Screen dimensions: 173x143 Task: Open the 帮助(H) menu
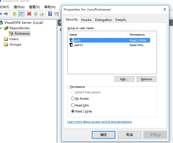pyautogui.click(x=50, y=7)
